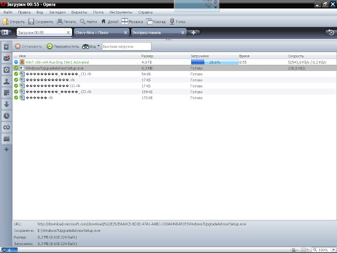This screenshot has width=337, height=253.
Task: Click the plus icon to add sidebar panel
Action: pos(6,149)
